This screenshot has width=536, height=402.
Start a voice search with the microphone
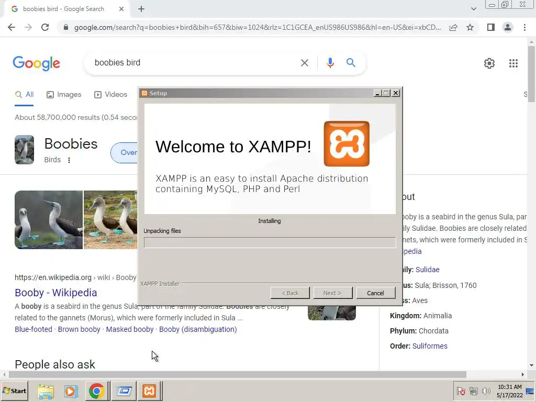pyautogui.click(x=330, y=63)
